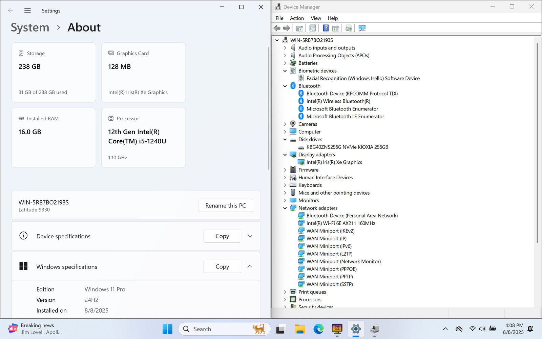Click Scan for hardware changes toolbar icon
542x339 pixels.
[362, 28]
